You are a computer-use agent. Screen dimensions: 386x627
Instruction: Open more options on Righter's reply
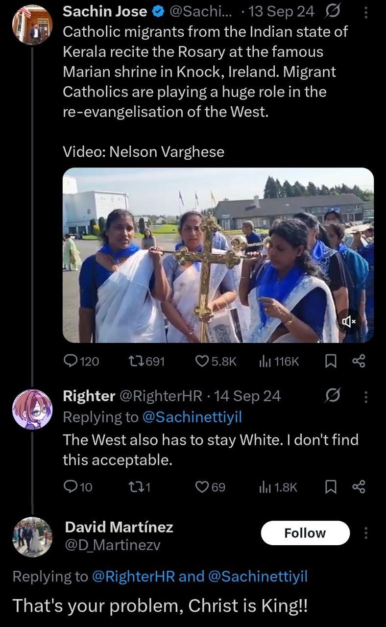tap(365, 396)
